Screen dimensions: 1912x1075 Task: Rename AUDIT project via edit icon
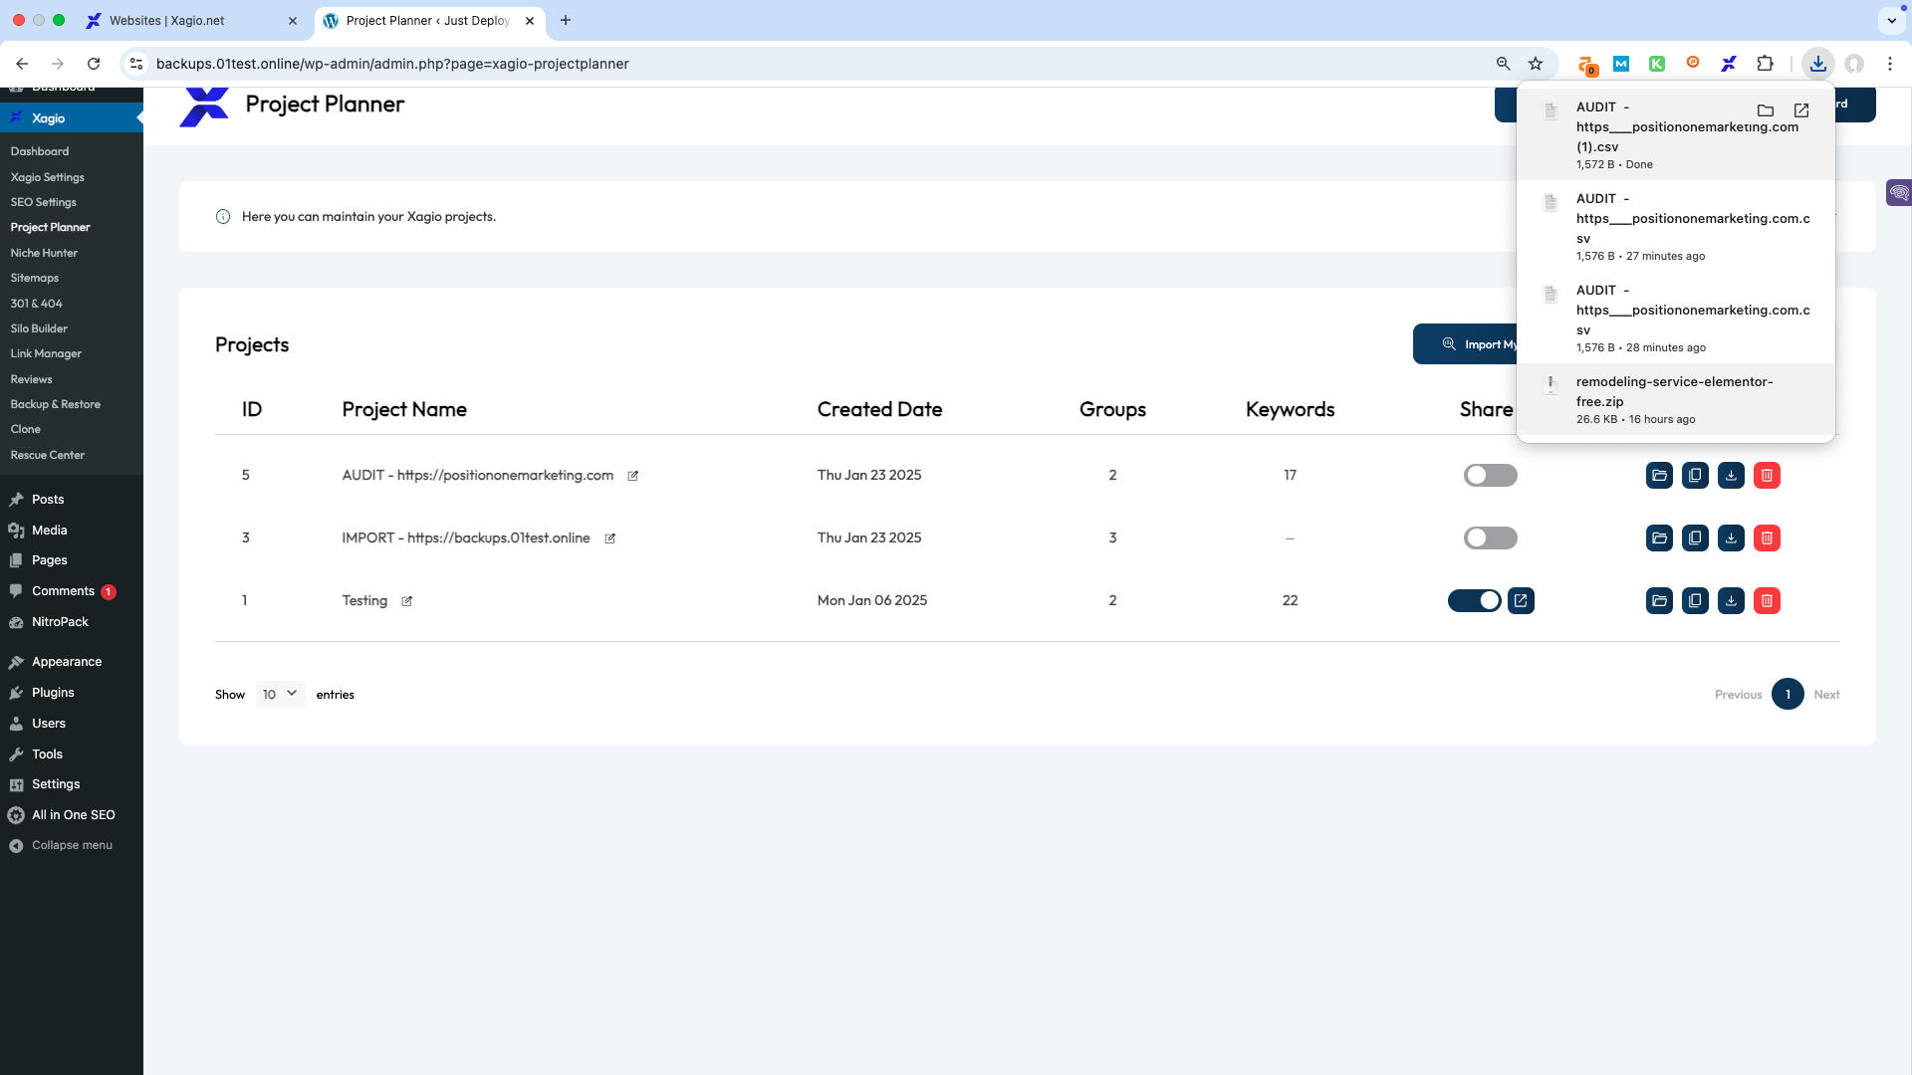tap(632, 476)
